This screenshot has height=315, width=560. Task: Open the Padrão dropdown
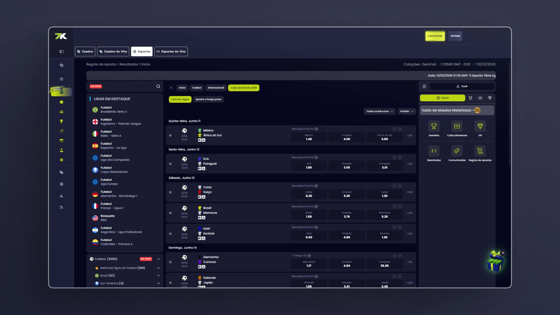[x=407, y=111]
